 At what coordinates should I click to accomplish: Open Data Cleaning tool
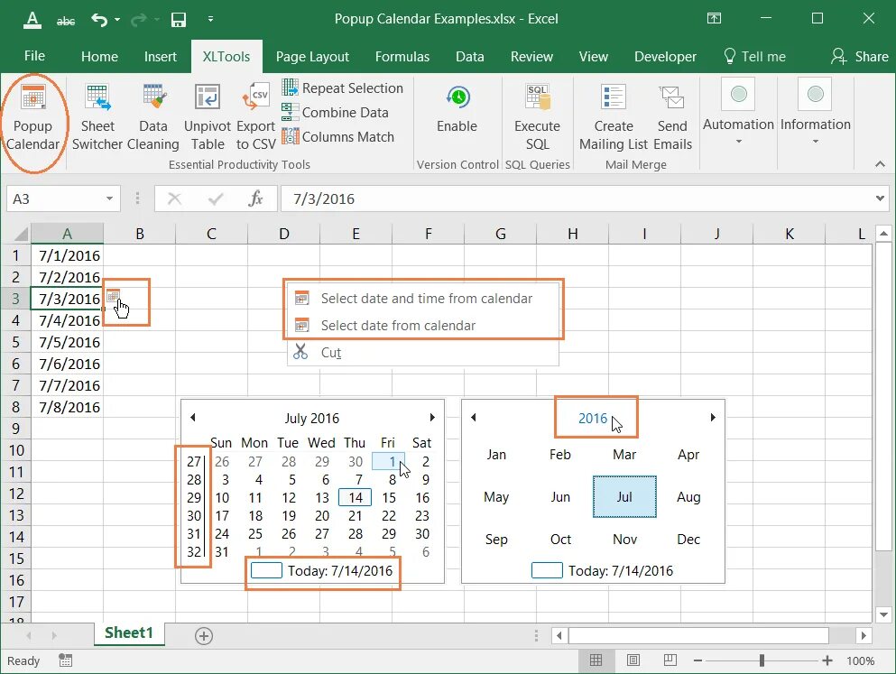coord(153,117)
